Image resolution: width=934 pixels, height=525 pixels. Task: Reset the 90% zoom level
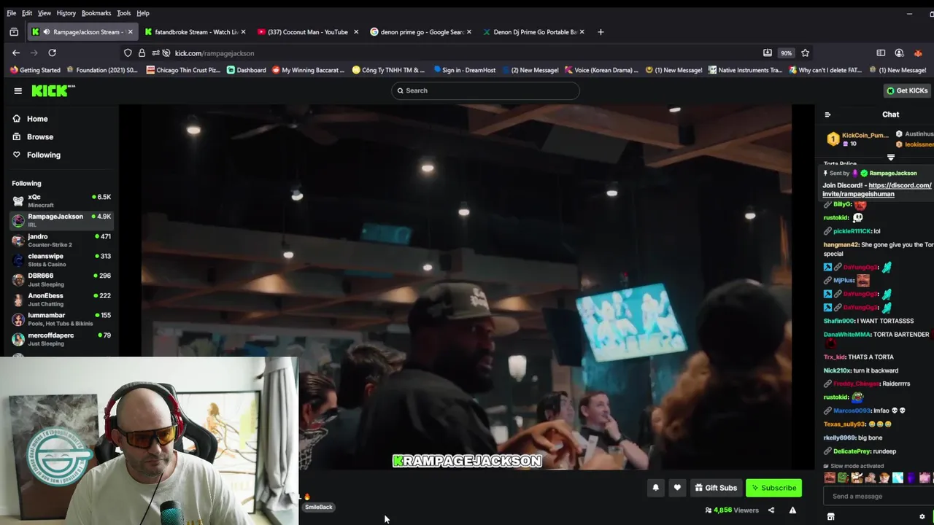pos(786,53)
